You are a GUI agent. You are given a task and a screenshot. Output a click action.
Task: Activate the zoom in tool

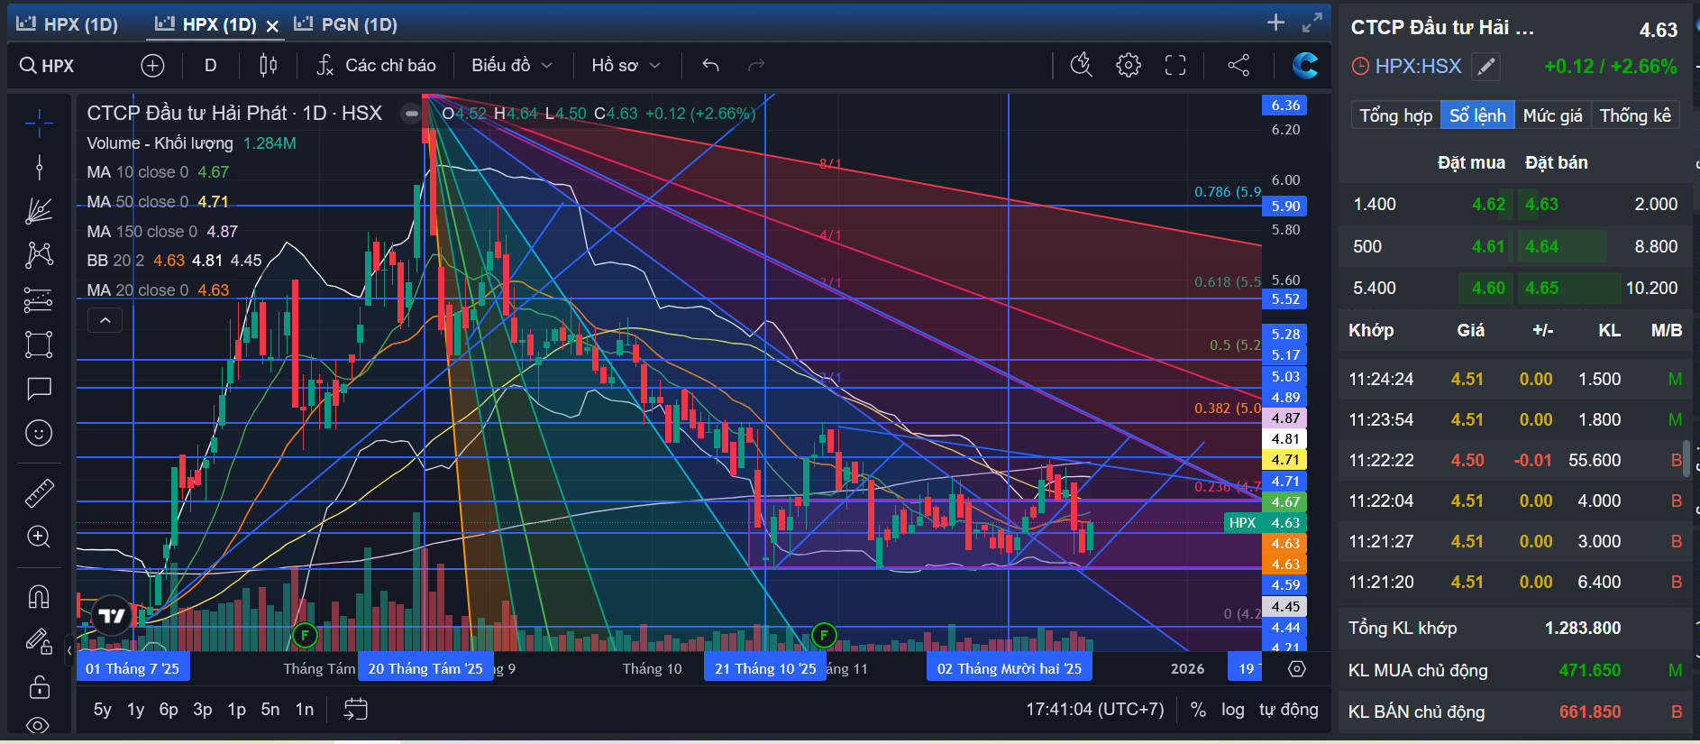[38, 537]
